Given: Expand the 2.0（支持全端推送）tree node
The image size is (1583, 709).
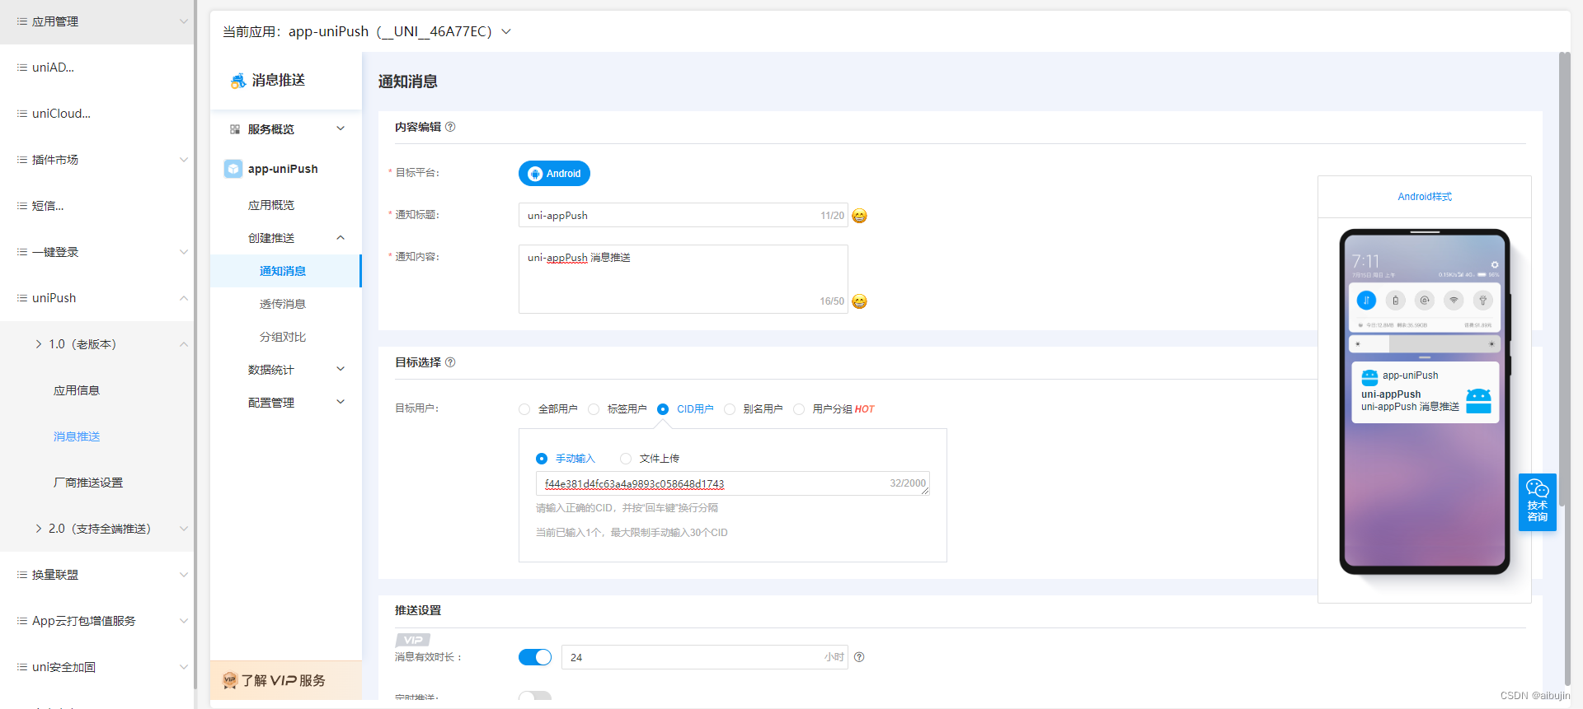Looking at the screenshot, I should (x=39, y=529).
